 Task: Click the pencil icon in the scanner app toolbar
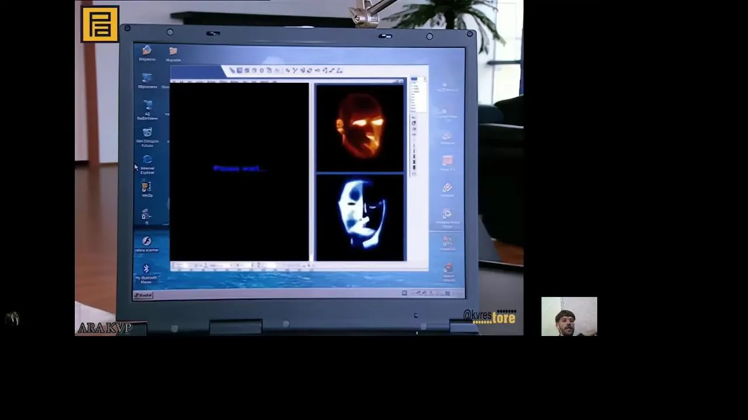click(x=232, y=71)
